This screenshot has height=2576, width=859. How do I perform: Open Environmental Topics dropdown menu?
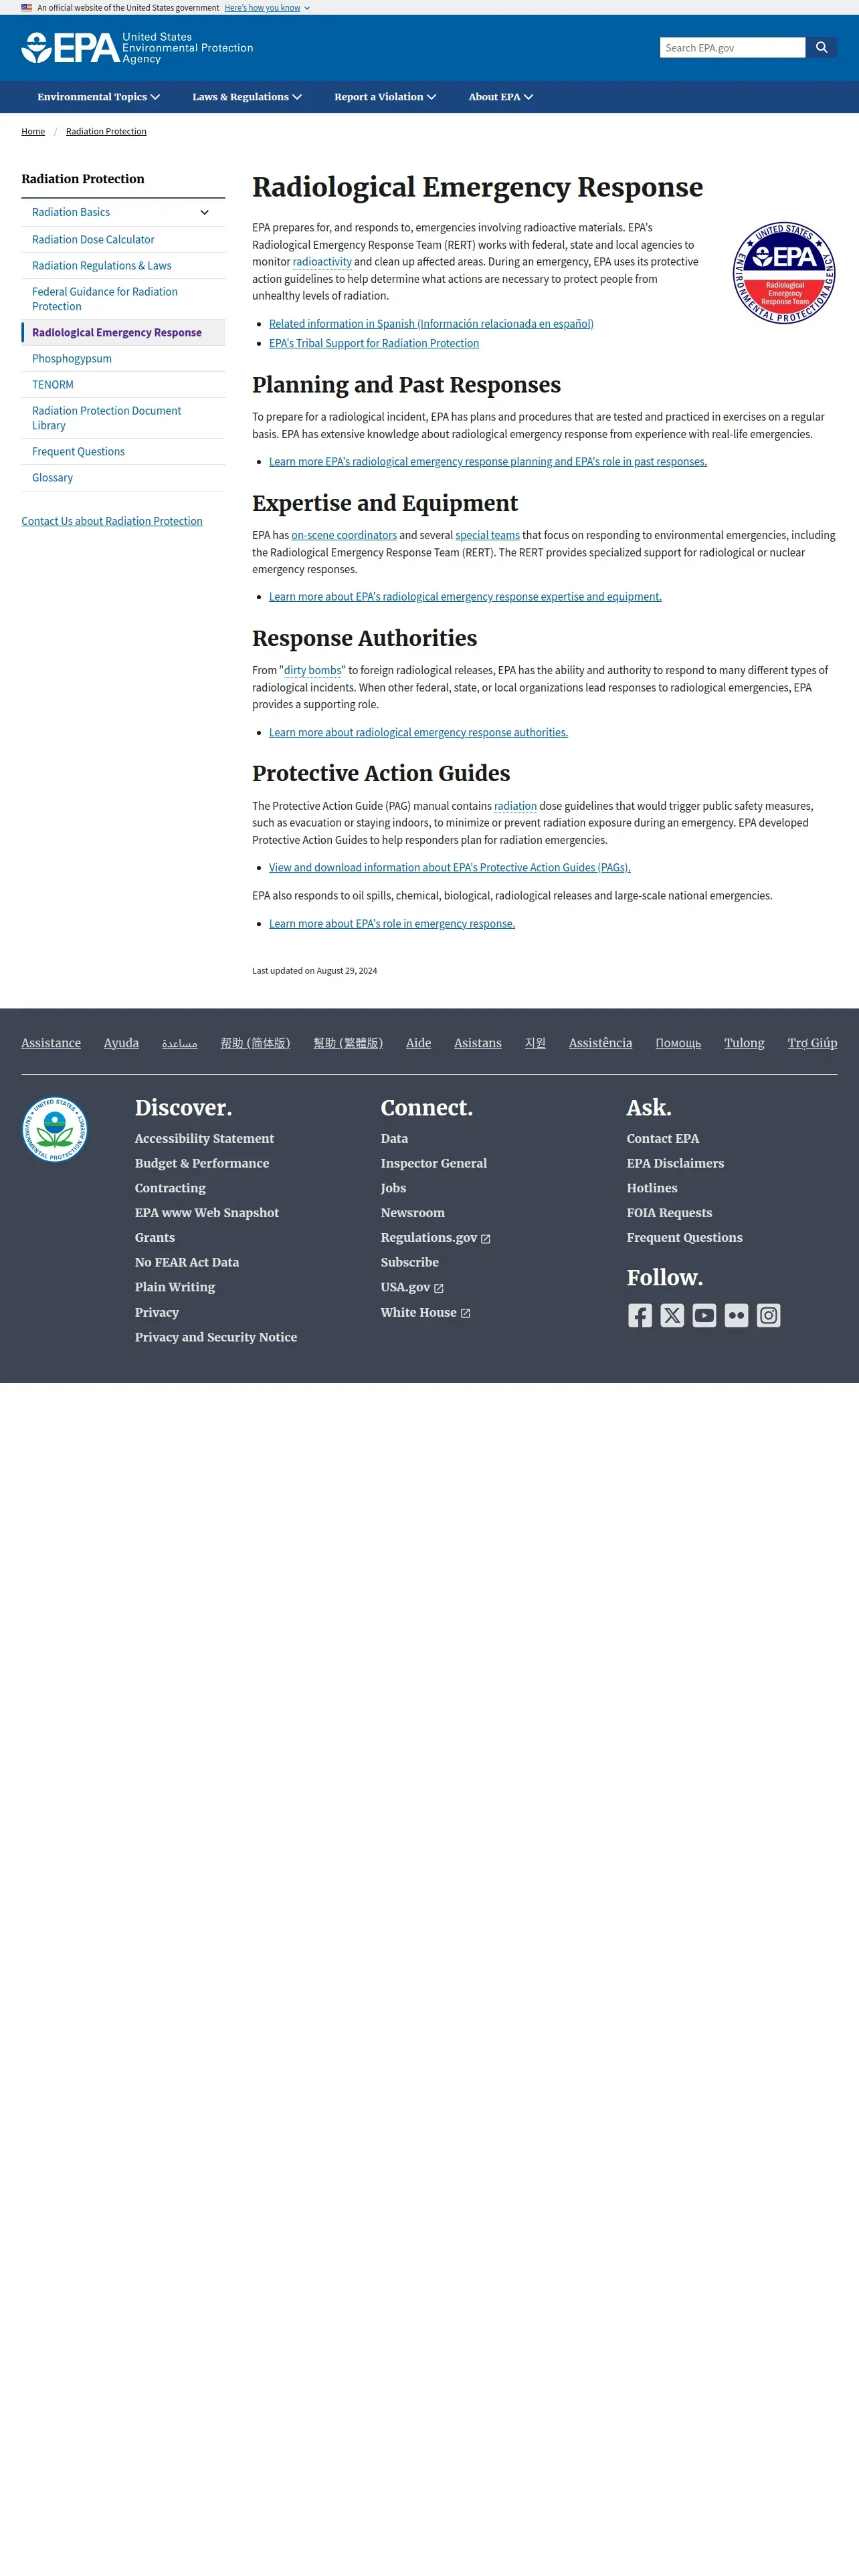coord(98,97)
